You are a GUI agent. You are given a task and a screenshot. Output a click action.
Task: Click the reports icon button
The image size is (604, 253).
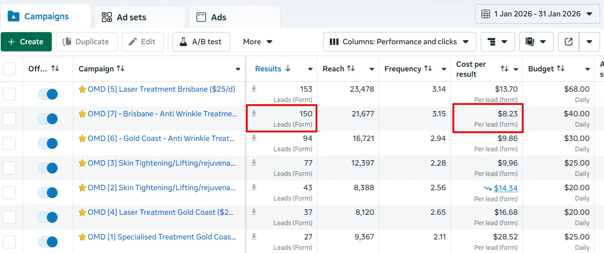click(x=536, y=42)
